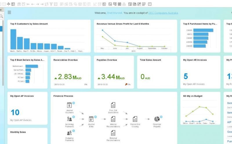Open Proc. Ext. Bank Stmnt document icon
The height and width of the screenshot is (144, 232).
113,105
